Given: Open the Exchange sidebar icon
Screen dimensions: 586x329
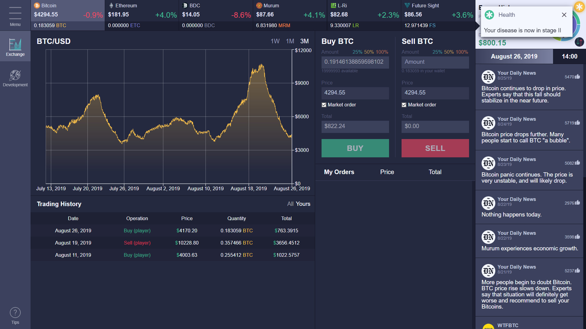Looking at the screenshot, I should 15,46.
